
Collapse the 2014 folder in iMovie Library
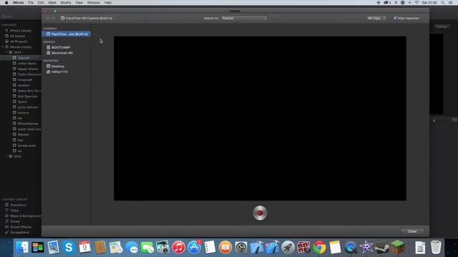[6, 52]
